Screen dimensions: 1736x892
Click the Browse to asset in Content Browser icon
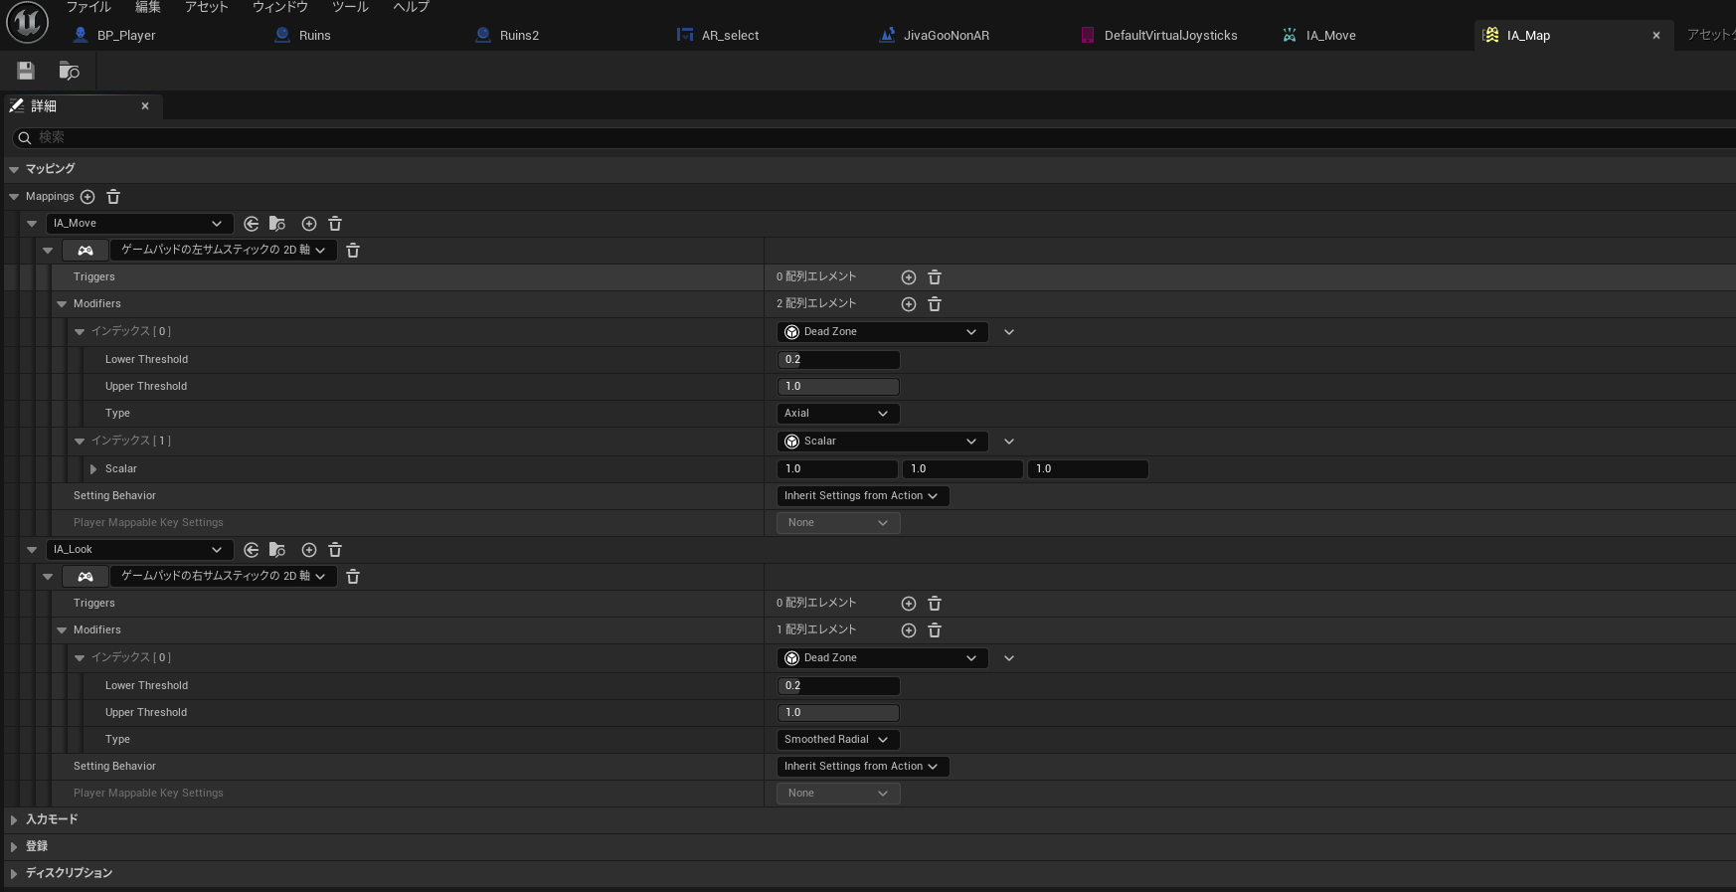click(x=69, y=71)
